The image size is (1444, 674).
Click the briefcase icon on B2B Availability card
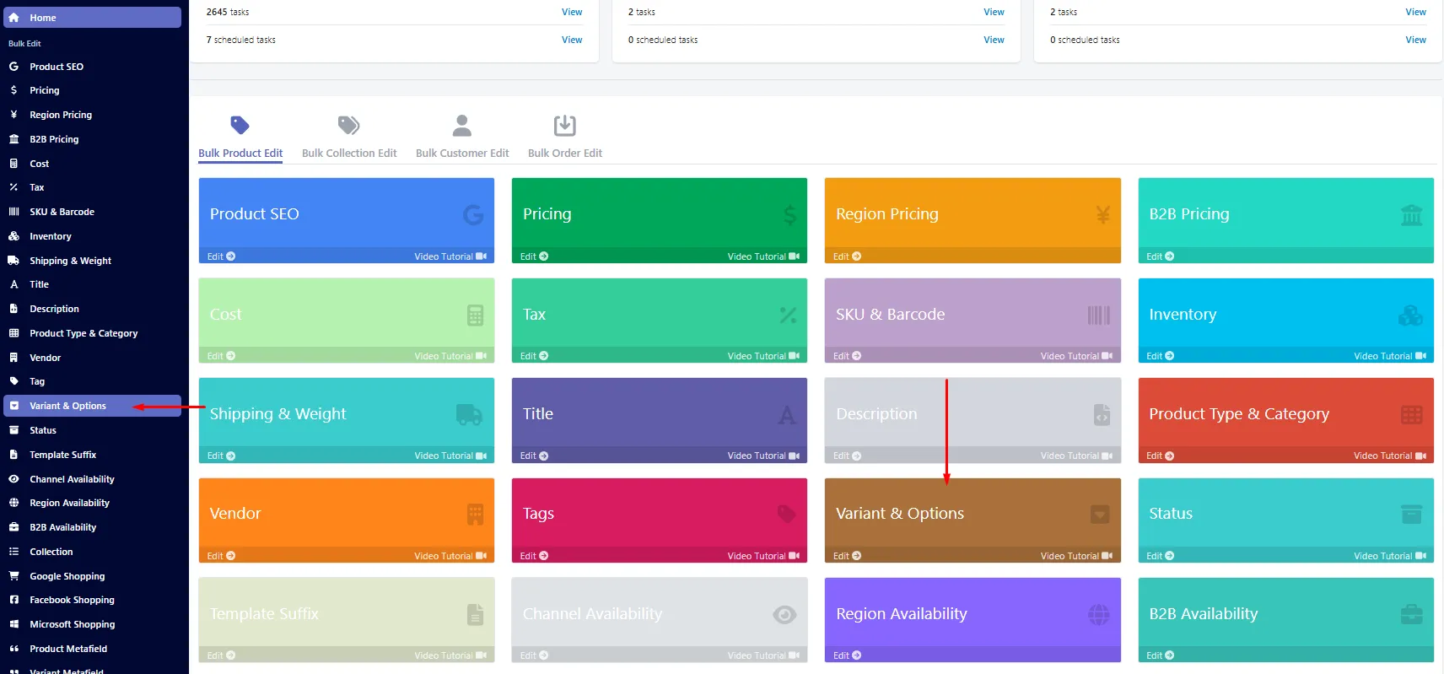click(x=1412, y=615)
